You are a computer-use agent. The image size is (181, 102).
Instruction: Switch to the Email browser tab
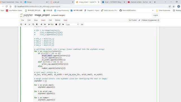point(113,2)
